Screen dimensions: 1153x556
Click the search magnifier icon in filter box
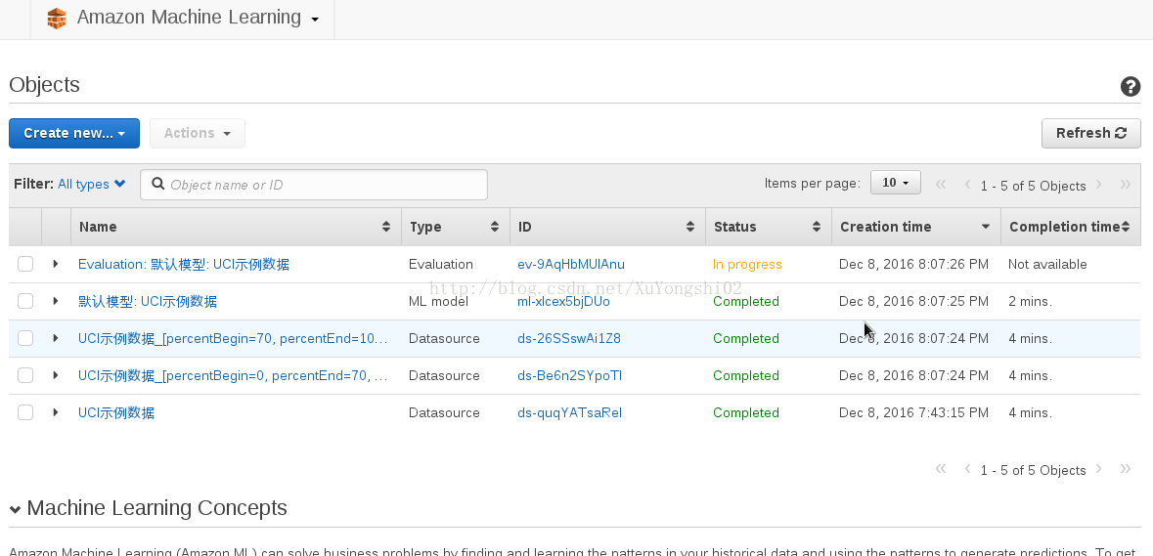[x=157, y=184]
